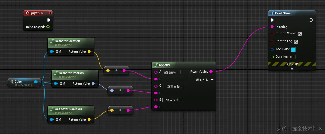Click GetActorLocation Return Value pin

click(89, 52)
